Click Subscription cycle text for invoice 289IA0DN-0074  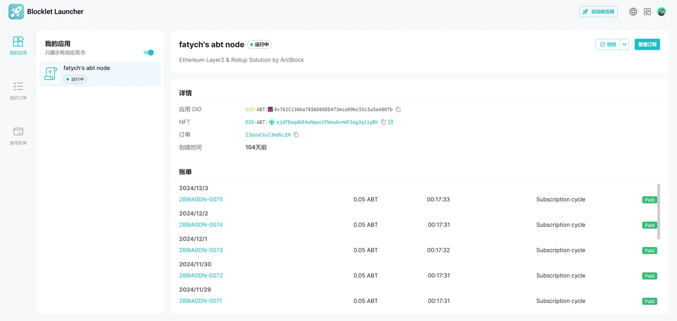coord(561,225)
